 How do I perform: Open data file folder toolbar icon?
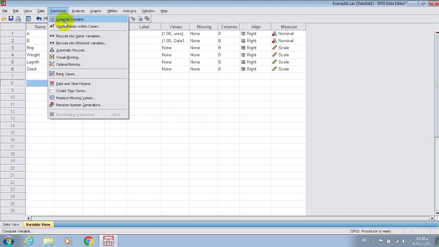click(4, 19)
